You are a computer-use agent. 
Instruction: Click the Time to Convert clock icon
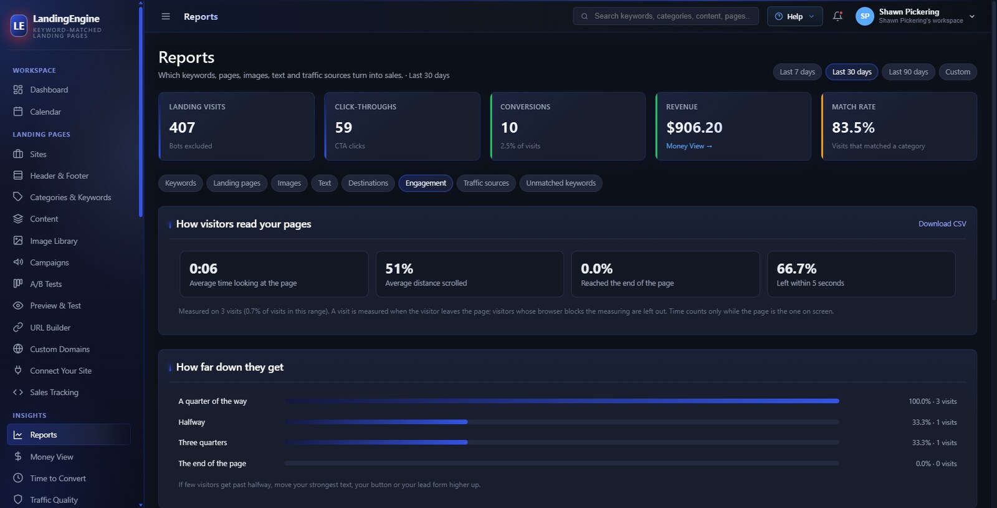(18, 478)
